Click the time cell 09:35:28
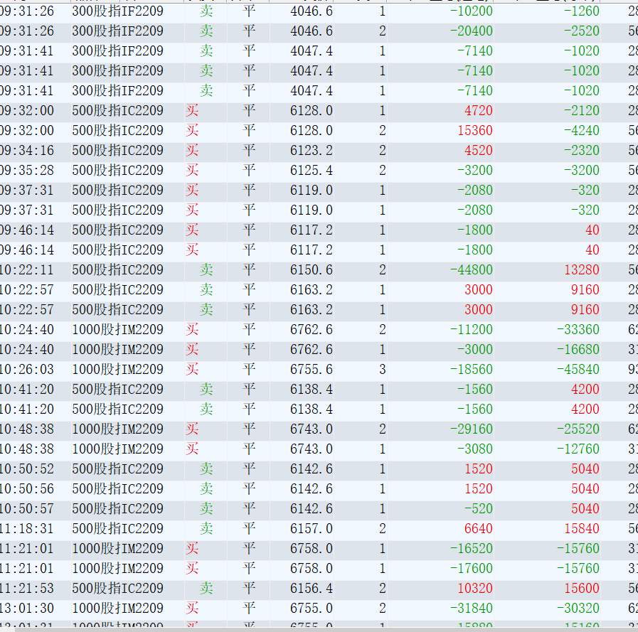638x632 pixels. click(27, 171)
